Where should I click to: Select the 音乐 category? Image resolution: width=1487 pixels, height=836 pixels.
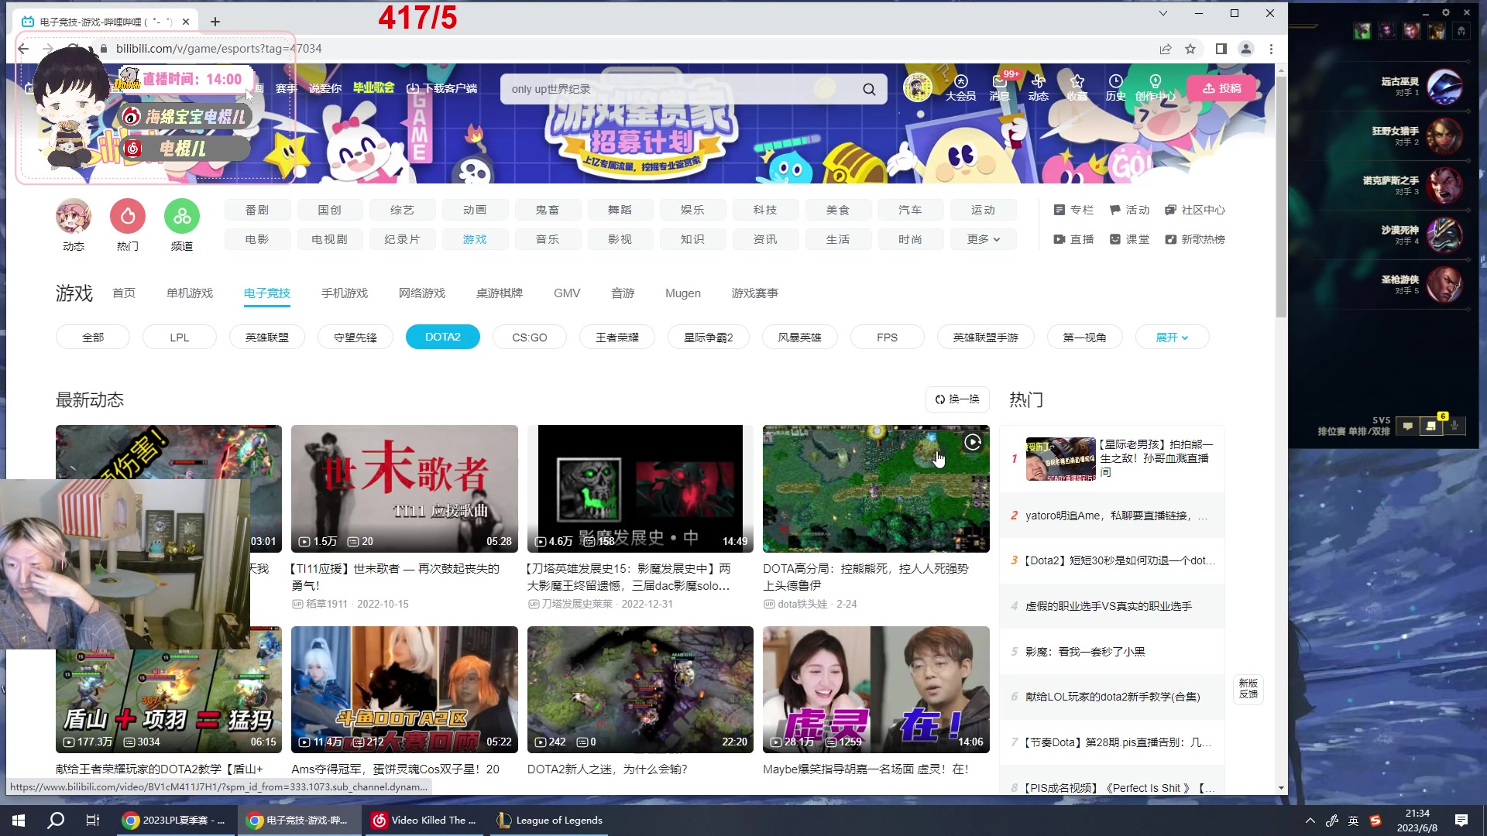coord(548,239)
